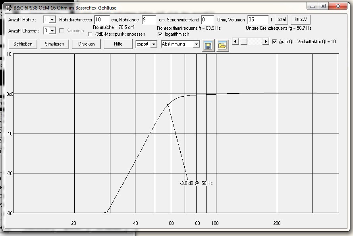This screenshot has width=353, height=236.
Task: Minimize the Bassreflex-Gehäuse window
Action: pyautogui.click(x=312, y=6)
